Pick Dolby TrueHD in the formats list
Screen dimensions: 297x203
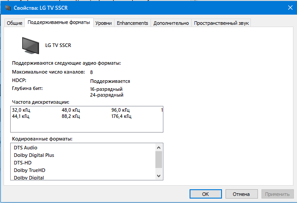[30, 170]
